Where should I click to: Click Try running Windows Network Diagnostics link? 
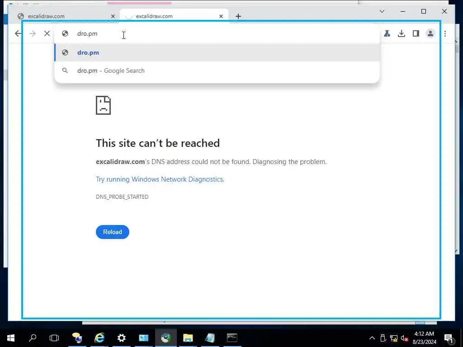point(160,179)
